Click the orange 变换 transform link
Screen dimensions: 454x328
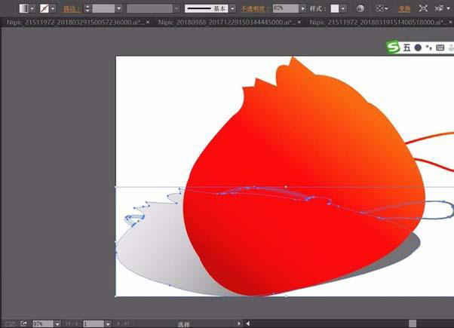(x=405, y=8)
